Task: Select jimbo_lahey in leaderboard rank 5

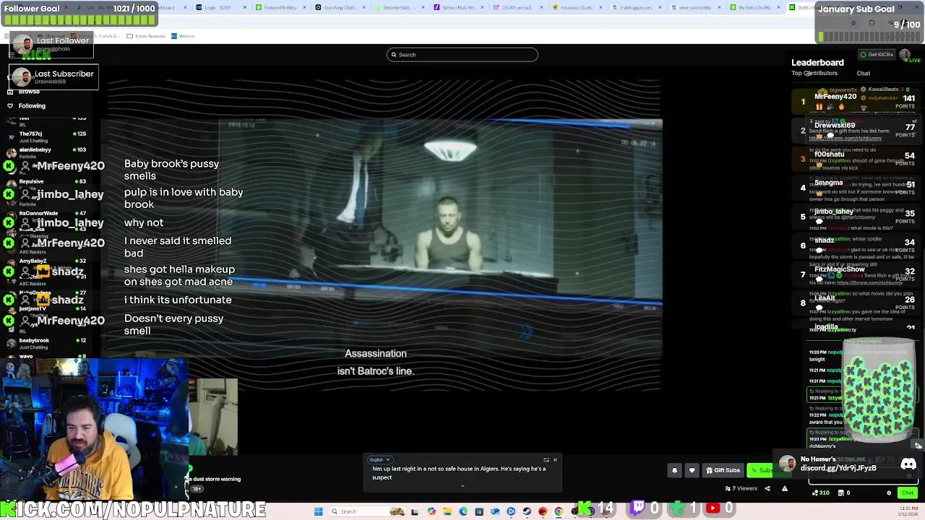Action: 833,212
